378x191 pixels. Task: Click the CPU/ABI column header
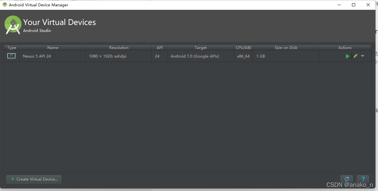click(x=243, y=47)
